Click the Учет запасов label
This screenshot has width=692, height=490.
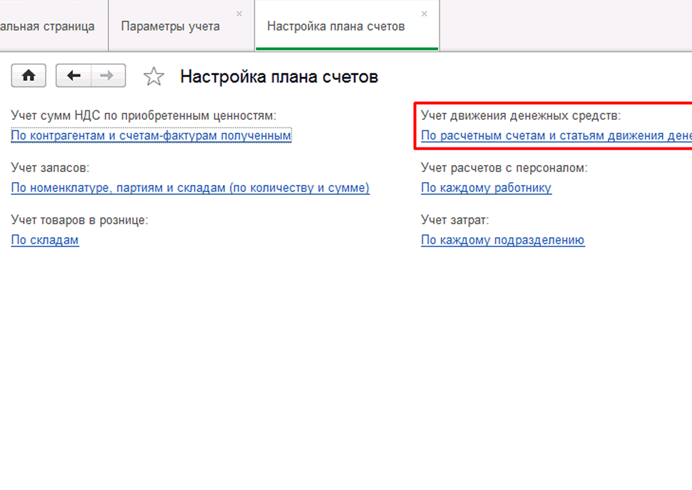point(50,168)
